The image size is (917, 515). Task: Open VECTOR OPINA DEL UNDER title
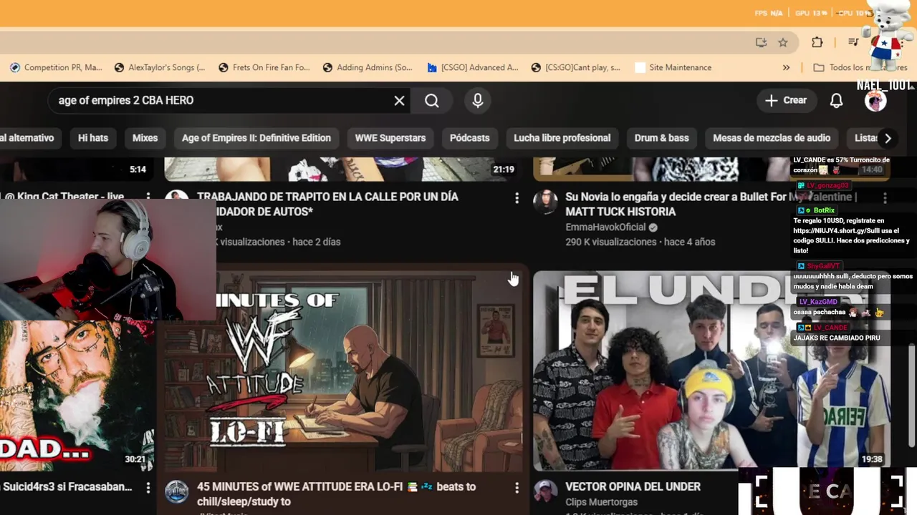633,487
